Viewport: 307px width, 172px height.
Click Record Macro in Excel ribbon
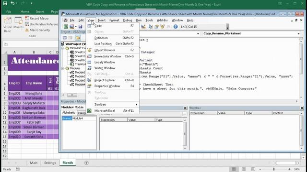click(x=37, y=18)
